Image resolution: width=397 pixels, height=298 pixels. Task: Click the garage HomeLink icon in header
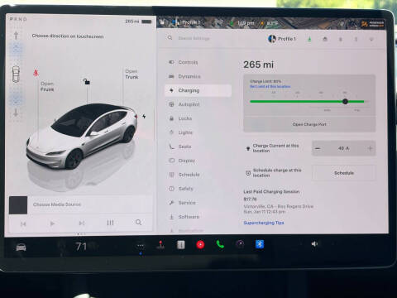(x=325, y=39)
